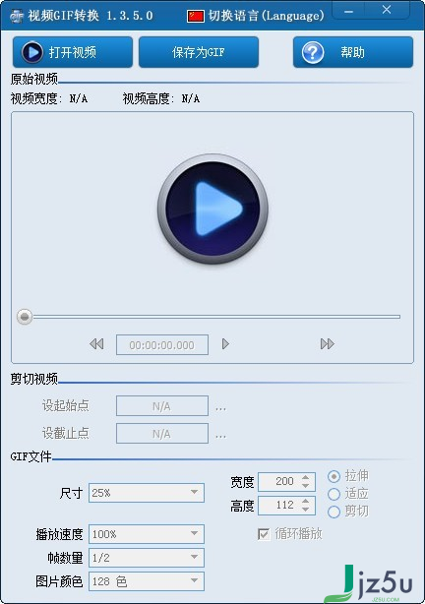Increase 宽度 with the up stepper arrow
This screenshot has height=604, width=425.
pyautogui.click(x=306, y=477)
